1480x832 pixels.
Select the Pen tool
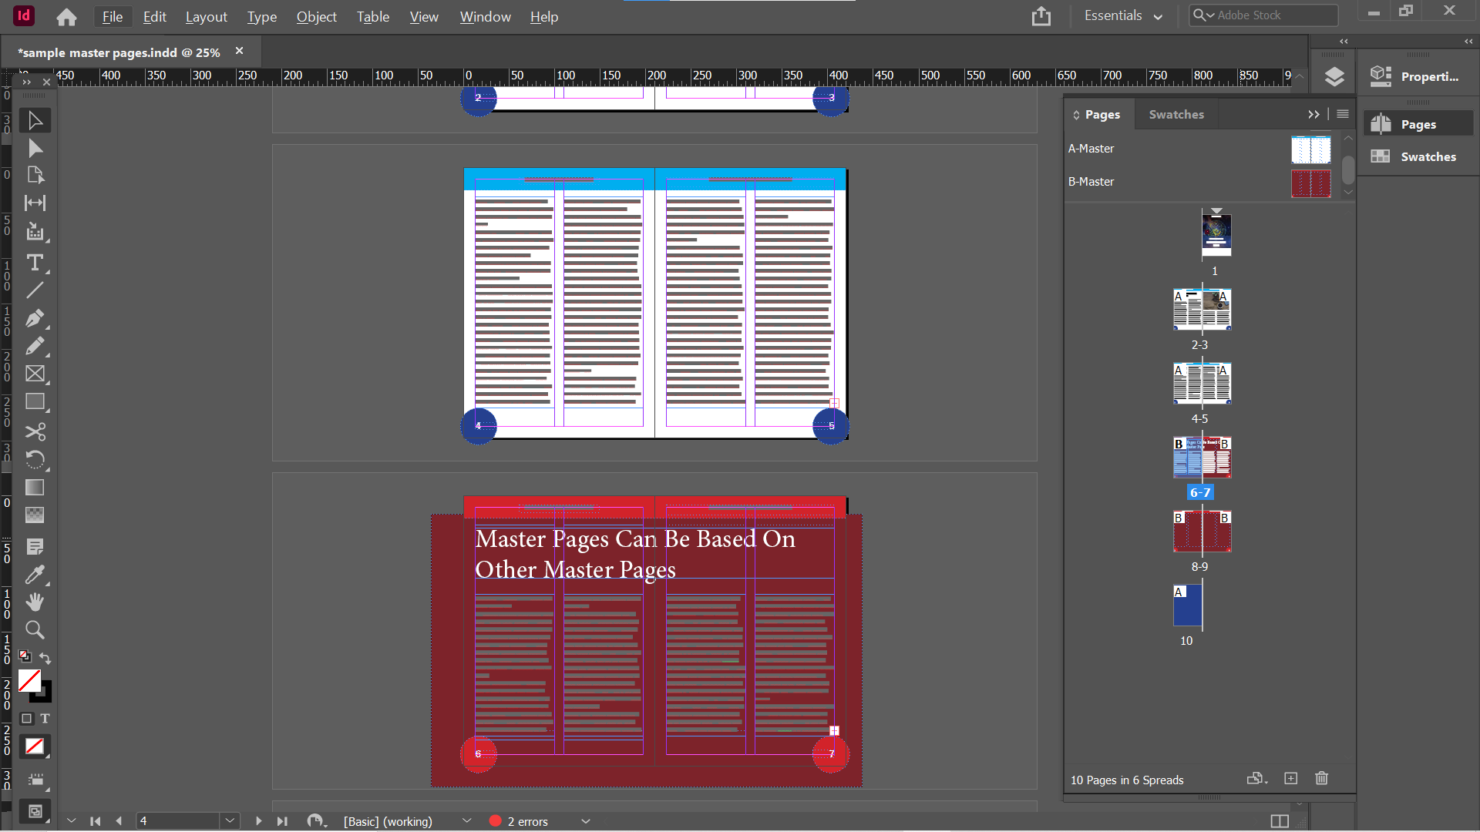click(x=35, y=318)
